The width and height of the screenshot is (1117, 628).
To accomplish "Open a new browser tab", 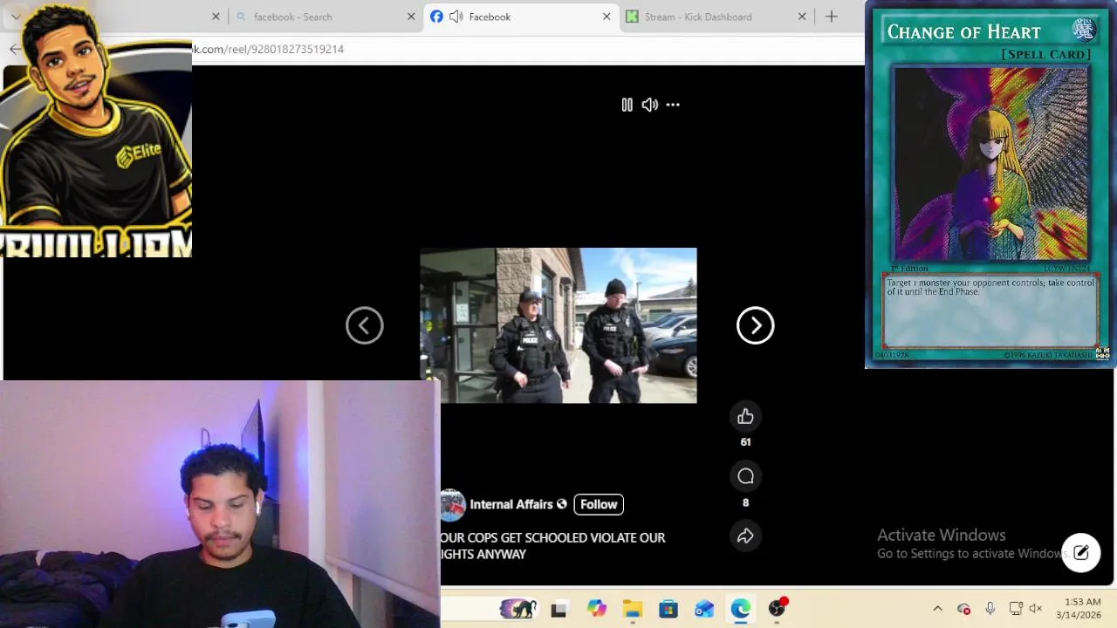I will pyautogui.click(x=832, y=17).
